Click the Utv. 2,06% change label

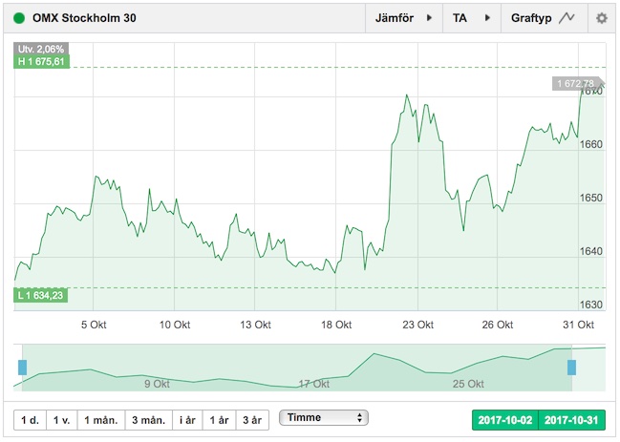[41, 49]
